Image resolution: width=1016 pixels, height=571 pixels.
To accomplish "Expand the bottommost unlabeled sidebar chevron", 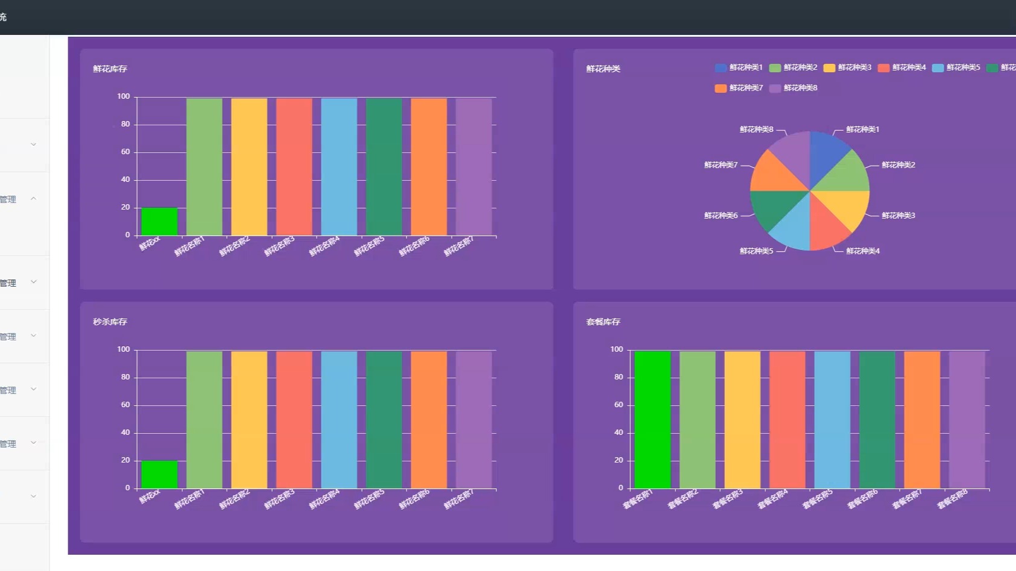I will [x=34, y=496].
